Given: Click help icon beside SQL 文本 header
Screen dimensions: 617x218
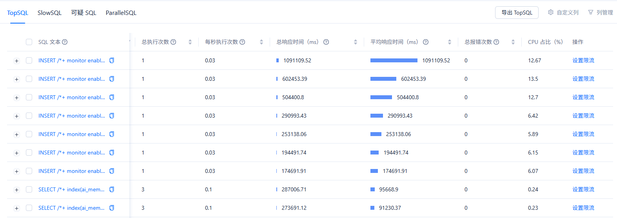Looking at the screenshot, I should [x=65, y=42].
